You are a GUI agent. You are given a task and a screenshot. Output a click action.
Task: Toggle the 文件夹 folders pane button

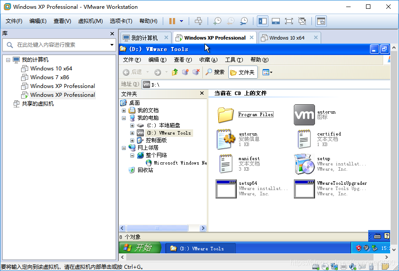click(x=243, y=73)
